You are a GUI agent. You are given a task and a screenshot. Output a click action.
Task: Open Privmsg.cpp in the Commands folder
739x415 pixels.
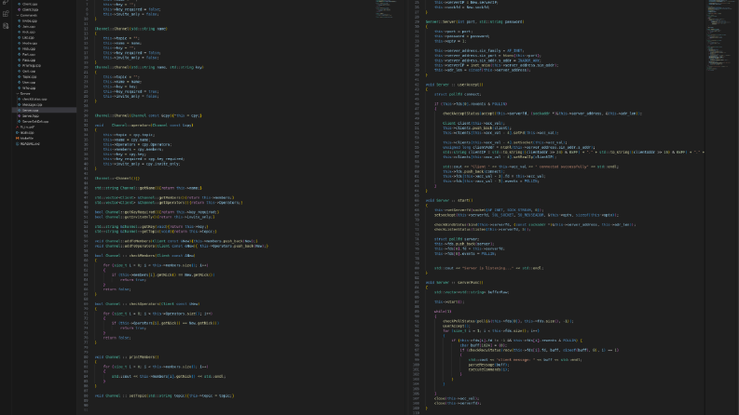tap(32, 65)
